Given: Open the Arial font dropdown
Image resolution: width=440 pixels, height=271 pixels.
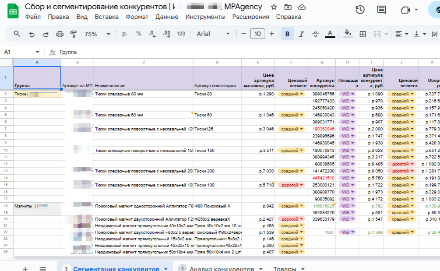Looking at the screenshot, I should pyautogui.click(x=213, y=34).
